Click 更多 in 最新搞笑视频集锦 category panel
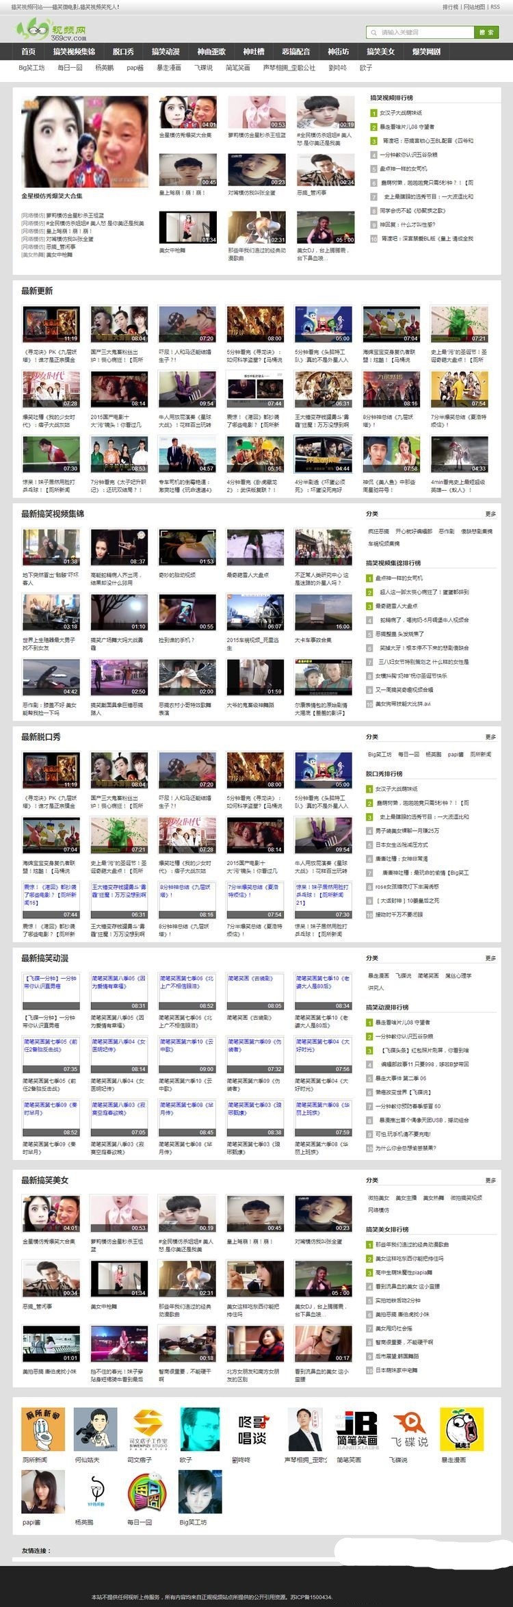 point(490,513)
